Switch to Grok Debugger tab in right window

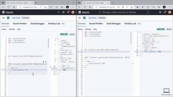(x=114, y=23)
